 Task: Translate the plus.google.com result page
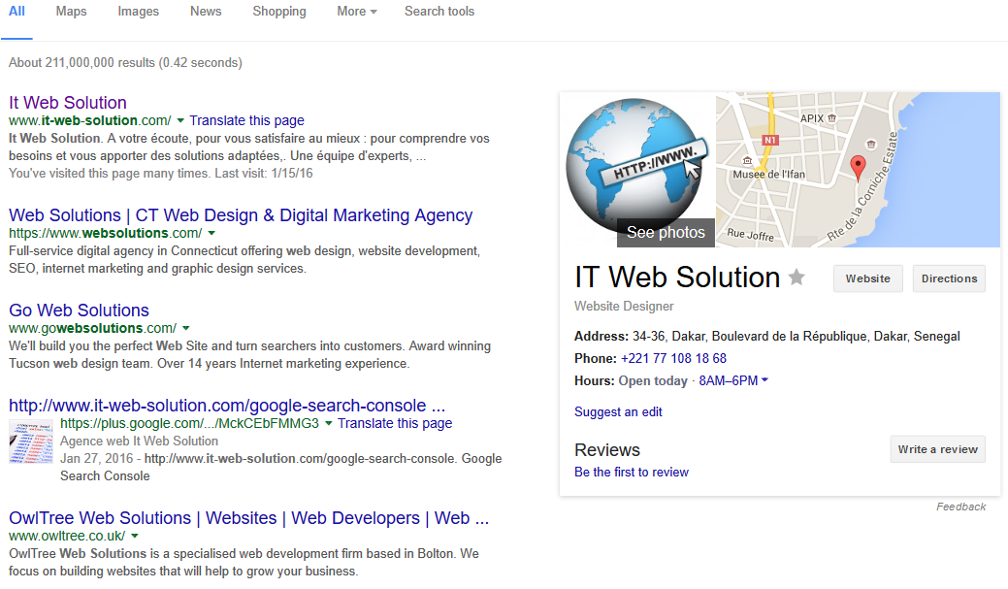(x=395, y=424)
